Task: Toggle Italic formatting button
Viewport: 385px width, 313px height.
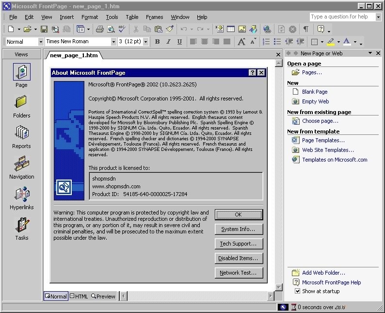Action: (x=168, y=42)
